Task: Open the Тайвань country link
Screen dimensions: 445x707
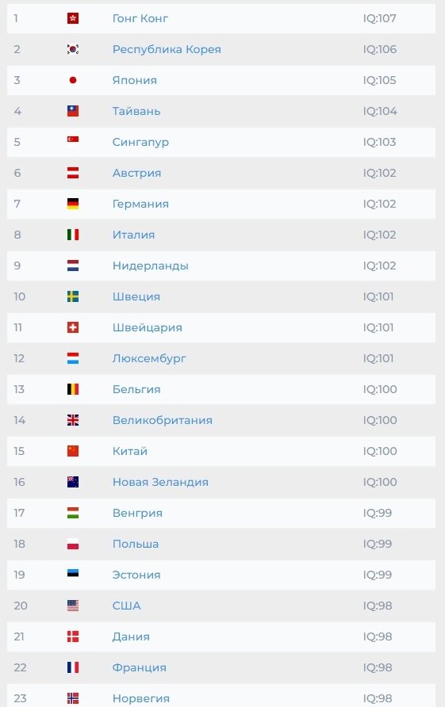Action: pos(136,112)
